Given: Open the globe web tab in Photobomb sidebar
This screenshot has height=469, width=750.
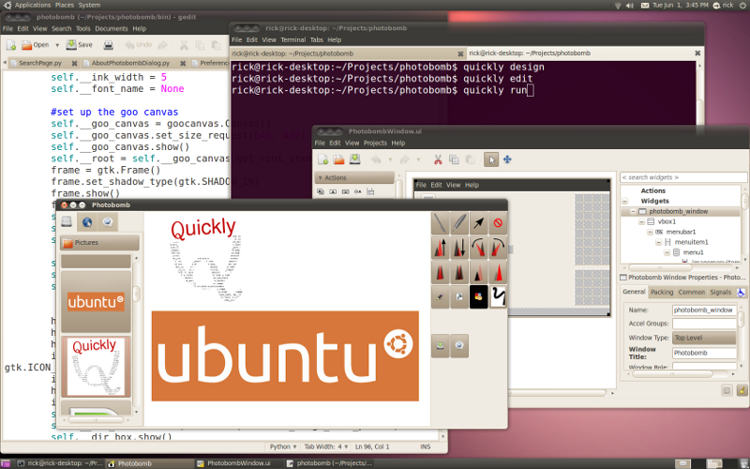Looking at the screenshot, I should click(87, 221).
